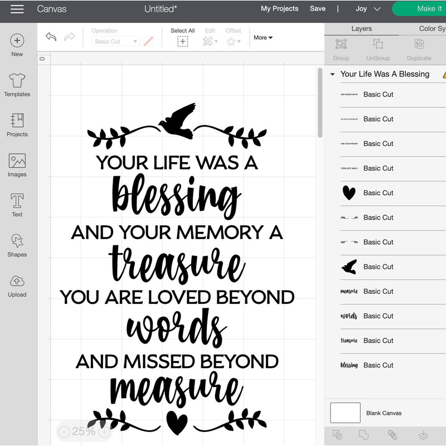
Task: Open the Canvas menu
Action: pyautogui.click(x=51, y=9)
